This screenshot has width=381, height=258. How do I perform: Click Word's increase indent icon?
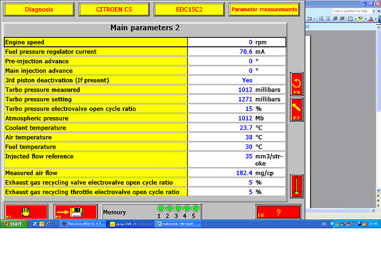[342, 18]
